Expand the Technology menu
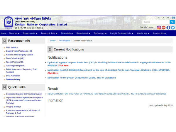This screenshot has height=132, width=176. tap(100, 33)
